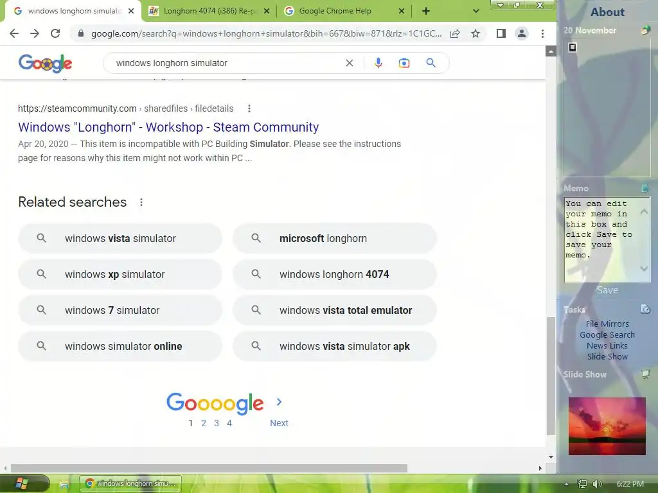Clear the search box with the X
The width and height of the screenshot is (658, 493).
(349, 63)
